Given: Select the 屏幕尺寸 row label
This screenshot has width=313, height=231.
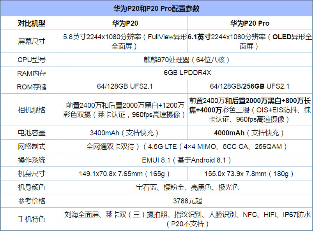Looking at the screenshot, I should point(32,42).
